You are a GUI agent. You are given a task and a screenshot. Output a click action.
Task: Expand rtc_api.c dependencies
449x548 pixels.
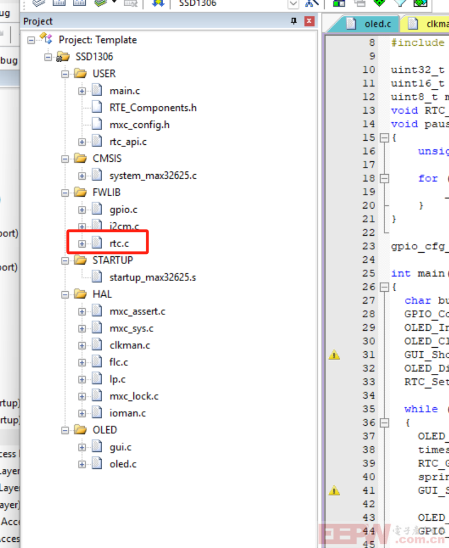tap(82, 142)
